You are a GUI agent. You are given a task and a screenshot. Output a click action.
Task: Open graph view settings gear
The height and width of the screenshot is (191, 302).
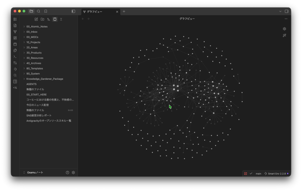click(x=284, y=29)
